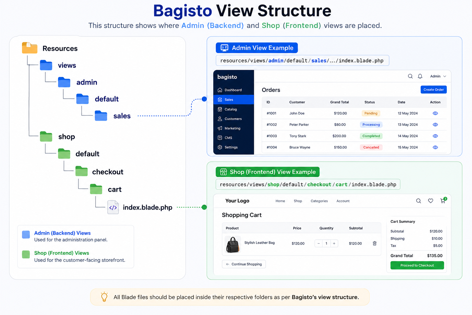Click the lightbulb tip icon
The height and width of the screenshot is (315, 472).
pos(104,297)
